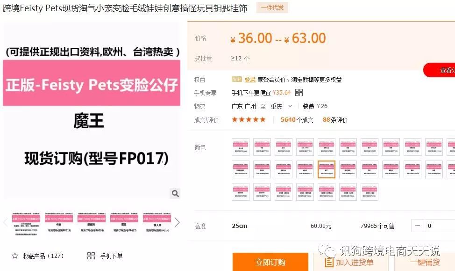Viewport: 455px width, 271px height.
Task: Select the highlighted 魔王 color option
Action: (x=327, y=169)
